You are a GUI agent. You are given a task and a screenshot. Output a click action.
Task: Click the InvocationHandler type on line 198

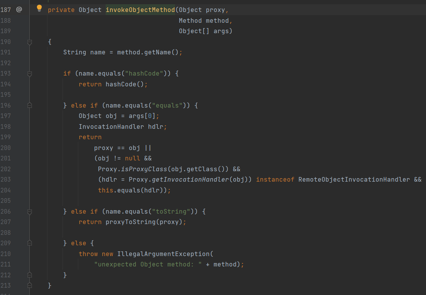(x=111, y=126)
